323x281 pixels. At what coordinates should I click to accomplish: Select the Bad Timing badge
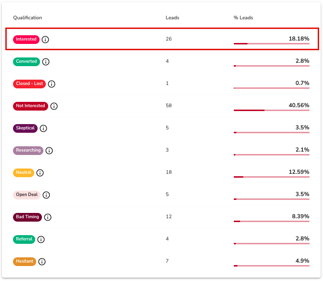pos(27,217)
